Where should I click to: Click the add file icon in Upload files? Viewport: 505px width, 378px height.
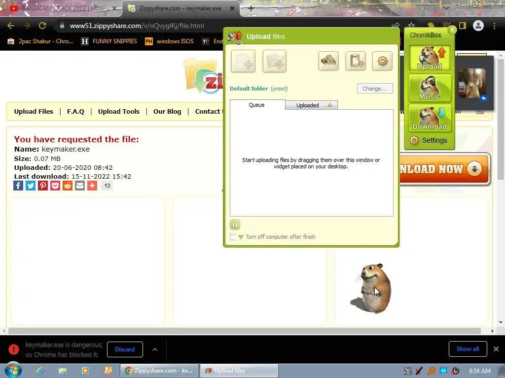(x=243, y=61)
